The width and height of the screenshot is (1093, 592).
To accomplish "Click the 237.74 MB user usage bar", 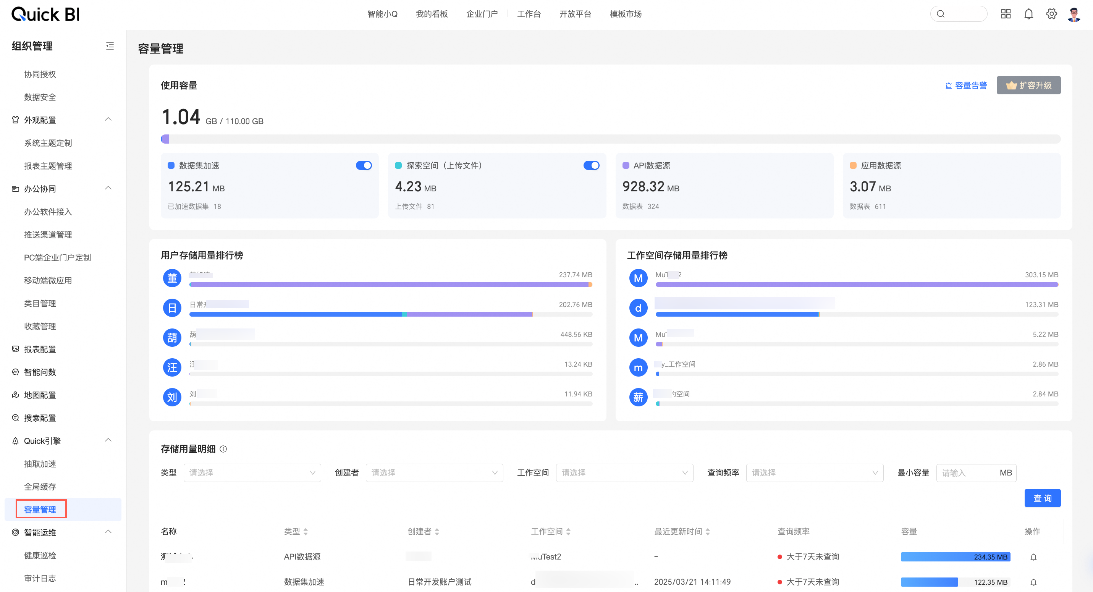I will click(x=391, y=285).
